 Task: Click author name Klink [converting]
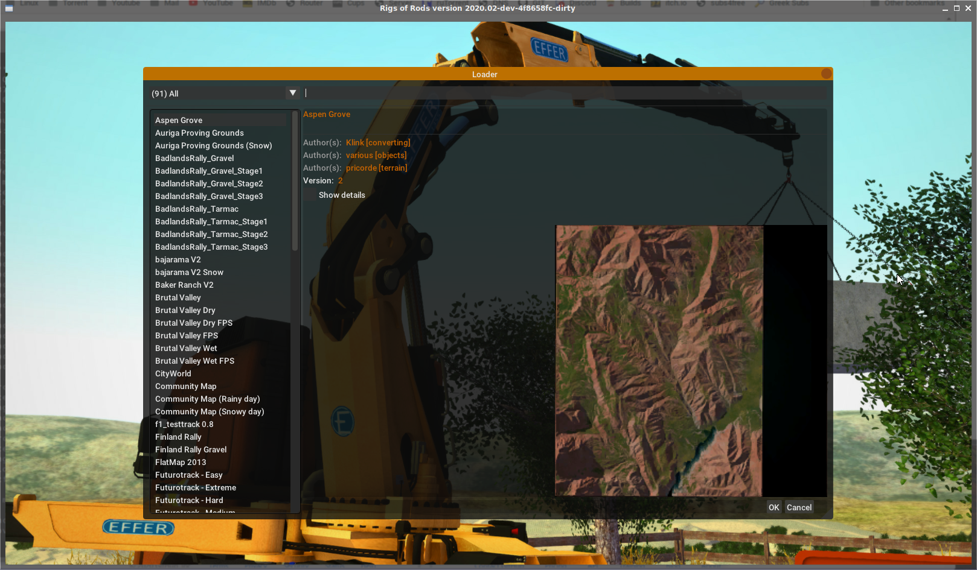pyautogui.click(x=378, y=142)
